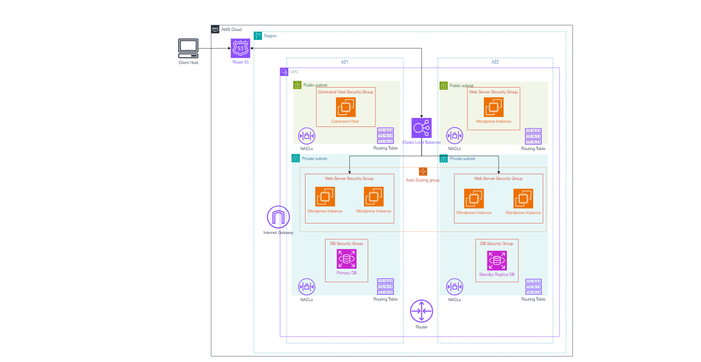Click the "AZ1" availability zone label
The height and width of the screenshot is (362, 701).
345,62
